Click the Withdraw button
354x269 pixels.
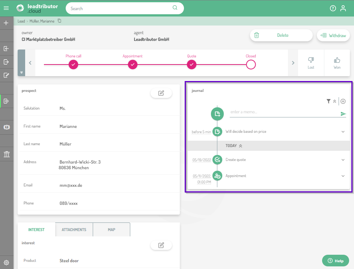click(x=333, y=36)
